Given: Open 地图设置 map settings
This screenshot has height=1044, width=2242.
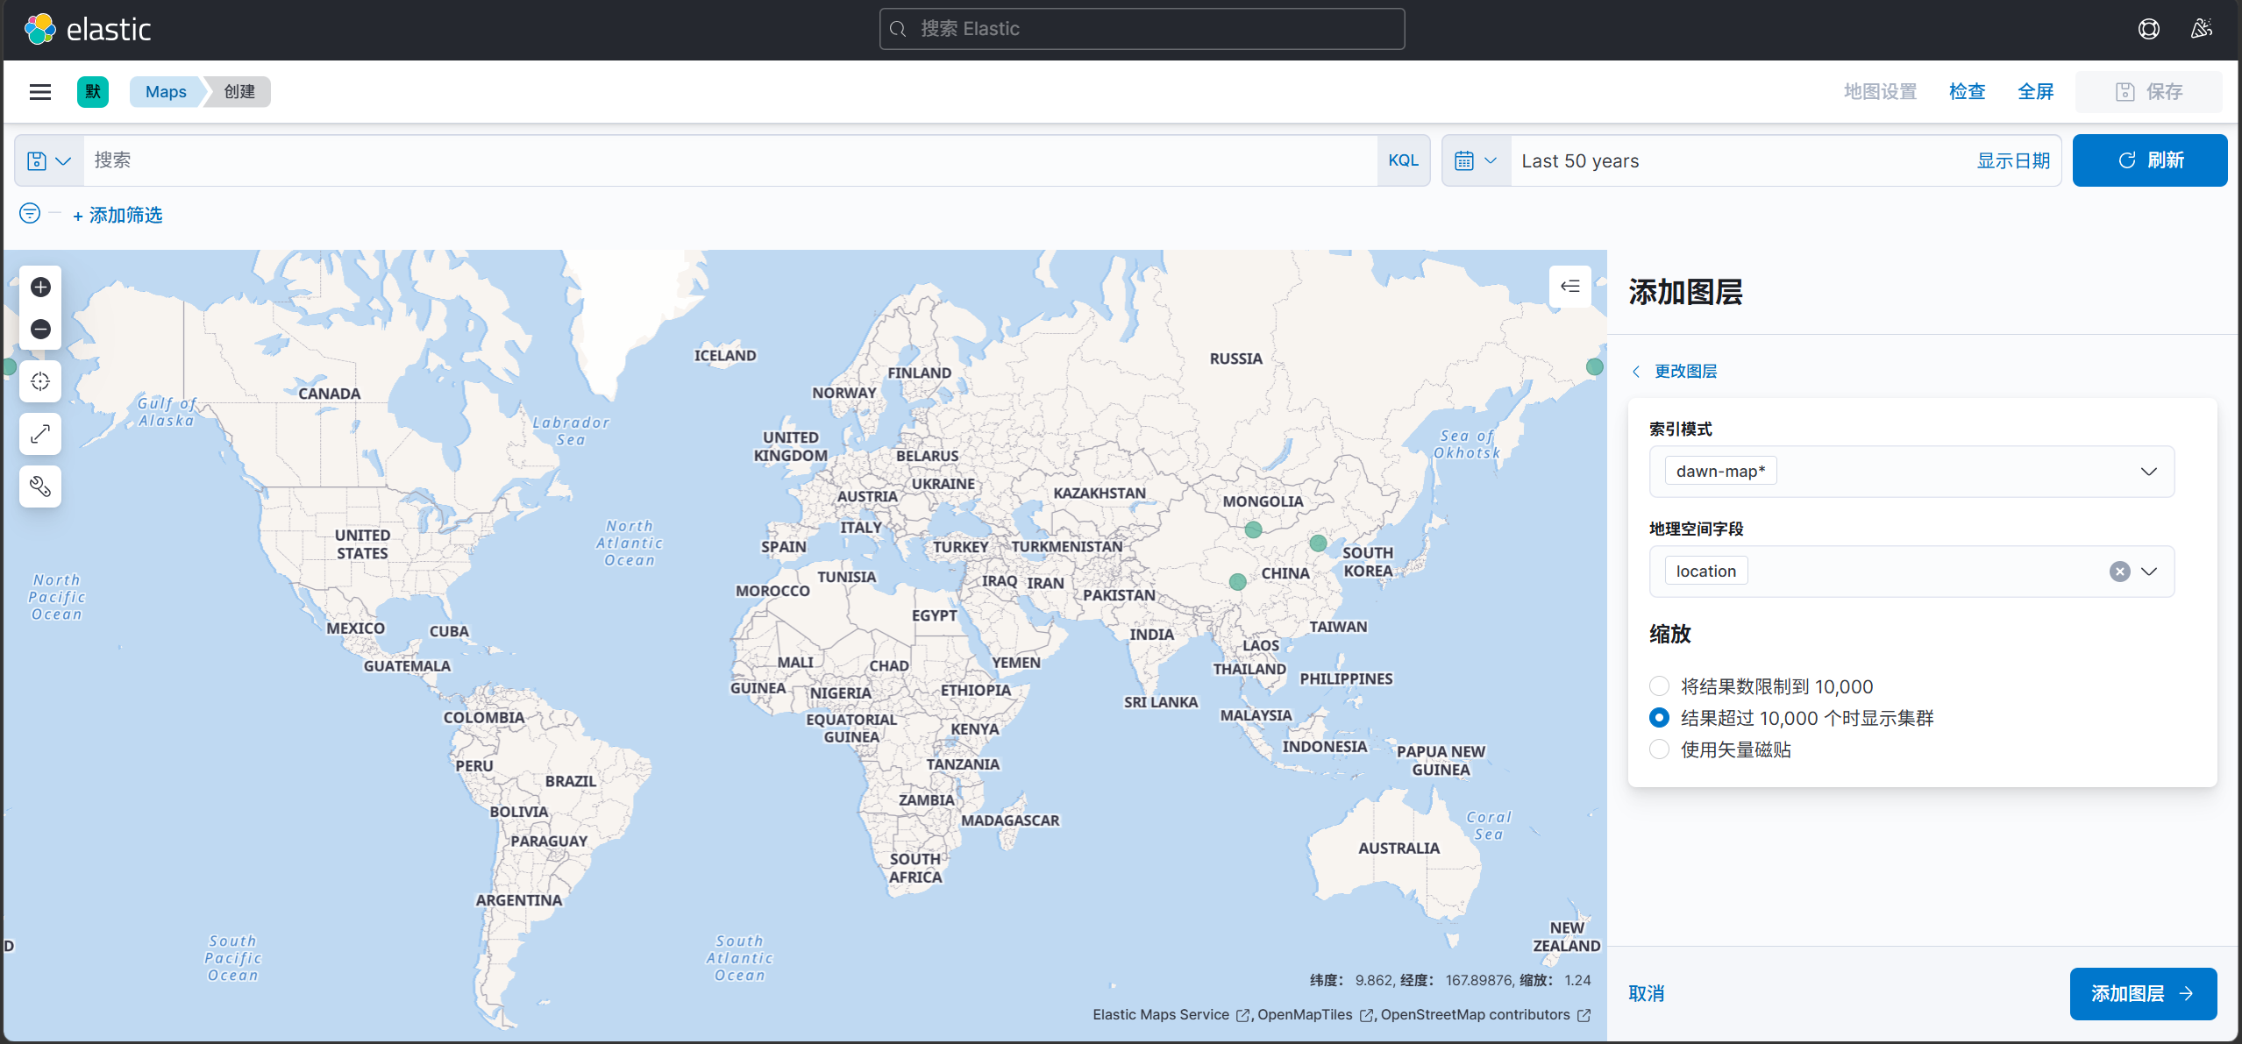Looking at the screenshot, I should pos(1880,92).
